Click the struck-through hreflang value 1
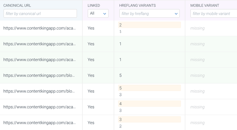The image size is (237, 130). pyautogui.click(x=120, y=32)
